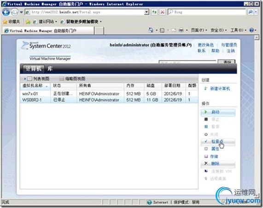Sort by 磁盘 disk column header
The height and width of the screenshot is (208, 263).
point(153,86)
